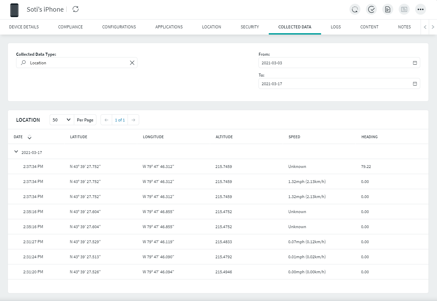Click the refresh icon beside Soti's iPhone
437x301 pixels.
point(76,9)
